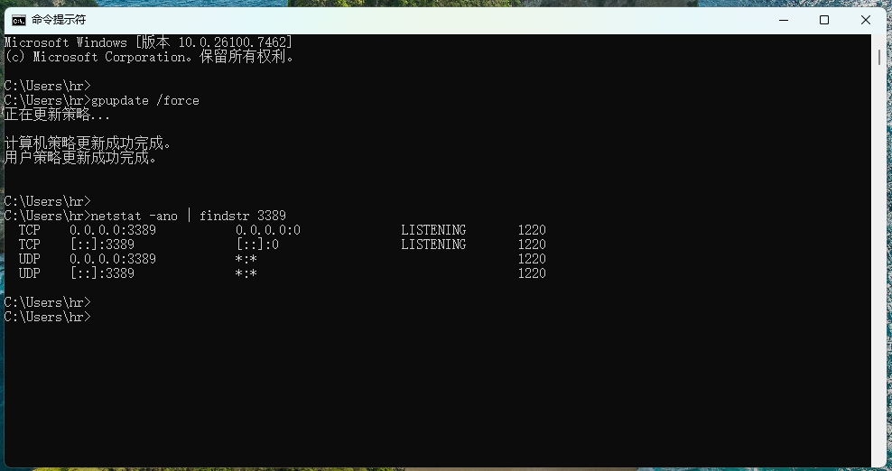Image resolution: width=892 pixels, height=471 pixels.
Task: Click the '正在更新策略...' output line
Action: [x=57, y=115]
